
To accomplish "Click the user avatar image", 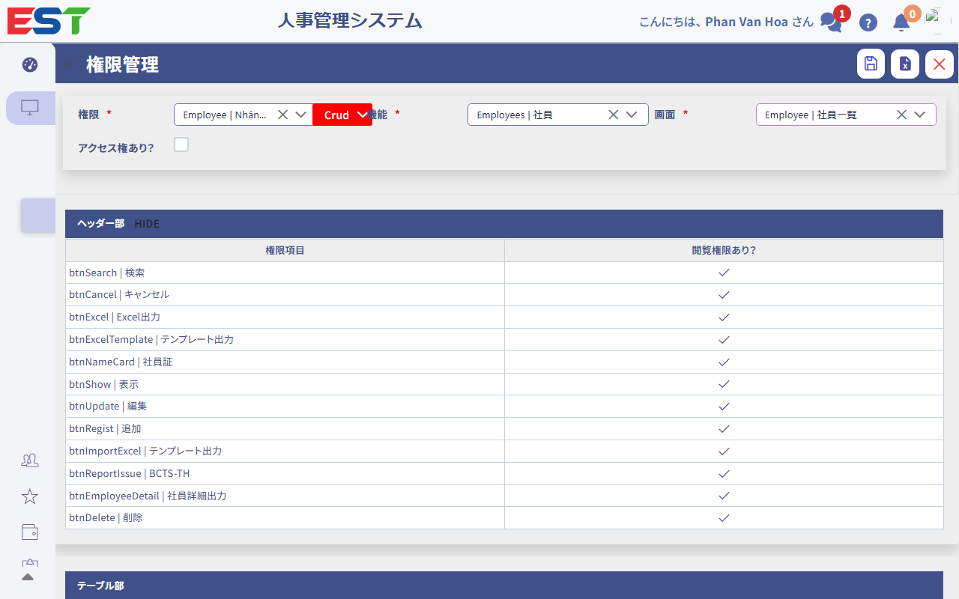I will (937, 21).
